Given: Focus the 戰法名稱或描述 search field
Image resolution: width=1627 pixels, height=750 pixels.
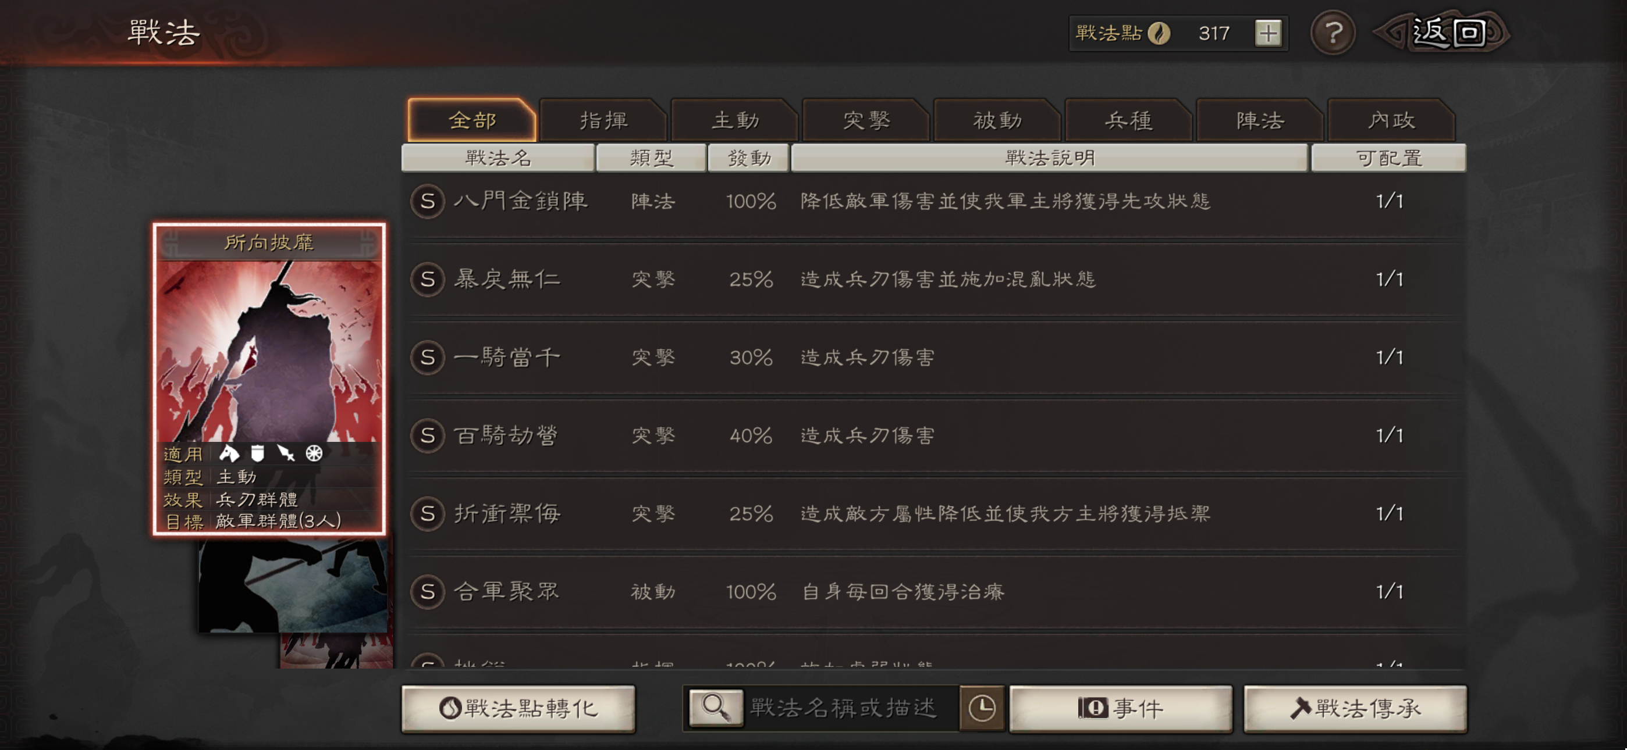Looking at the screenshot, I should coord(851,708).
